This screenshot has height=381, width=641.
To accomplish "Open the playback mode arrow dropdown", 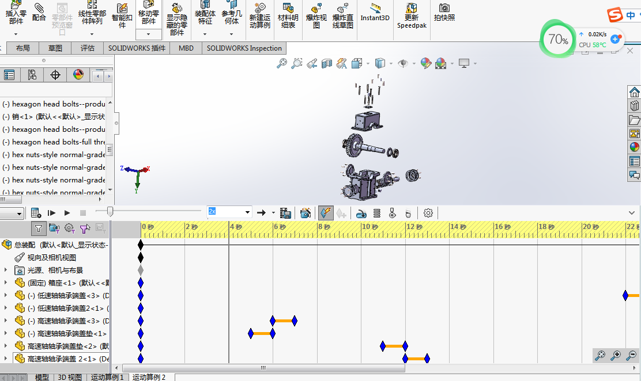I will 273,213.
